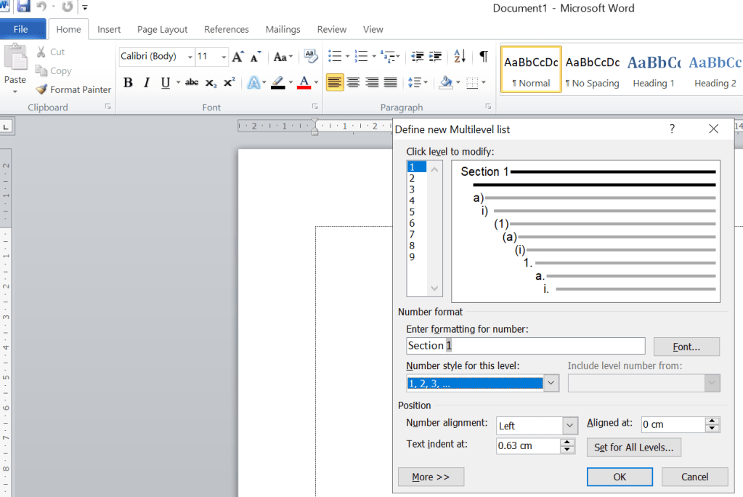Select level 3 in the level list
The height and width of the screenshot is (497, 743).
click(412, 190)
